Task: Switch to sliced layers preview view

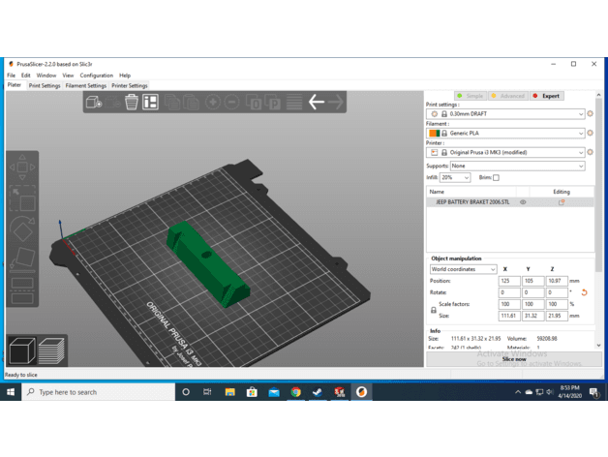Action: pyautogui.click(x=51, y=350)
